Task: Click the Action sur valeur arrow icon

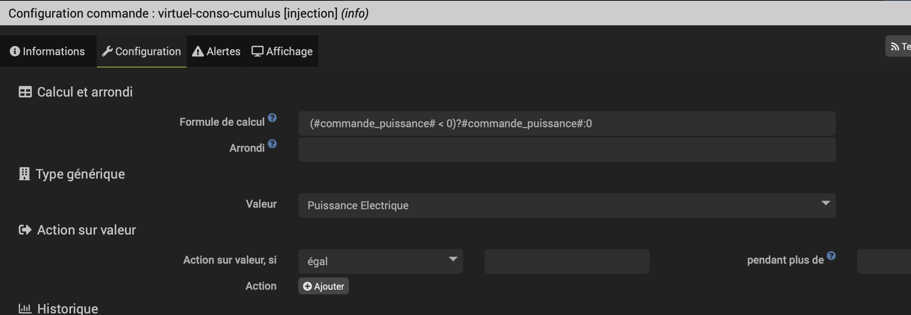Action: pyautogui.click(x=25, y=230)
